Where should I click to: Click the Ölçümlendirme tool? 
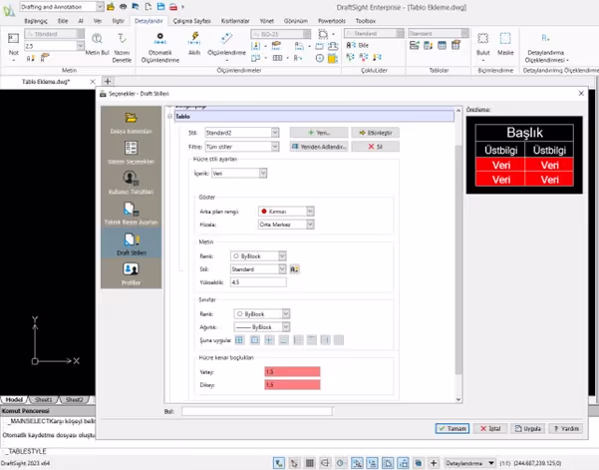click(x=226, y=47)
